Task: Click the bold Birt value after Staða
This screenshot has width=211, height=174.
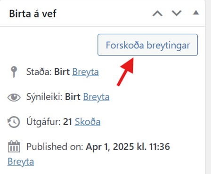Action: pyautogui.click(x=62, y=72)
